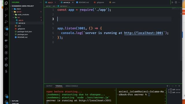185x104 pixels.
Task: Close the server.js tab
Action: tap(73, 2)
